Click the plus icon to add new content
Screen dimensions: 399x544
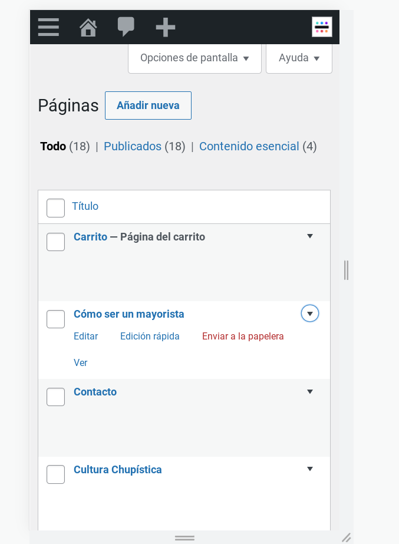[x=165, y=27]
